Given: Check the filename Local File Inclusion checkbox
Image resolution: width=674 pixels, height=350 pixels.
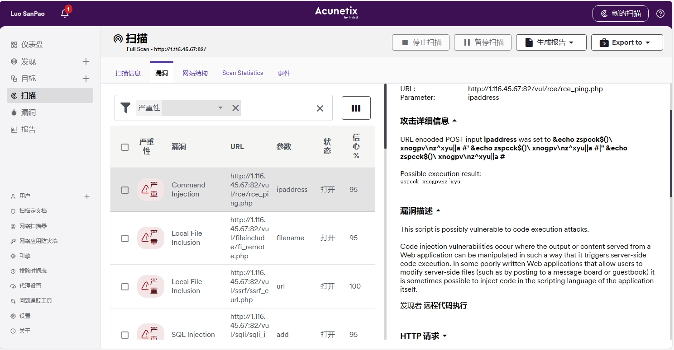Looking at the screenshot, I should click(x=125, y=238).
